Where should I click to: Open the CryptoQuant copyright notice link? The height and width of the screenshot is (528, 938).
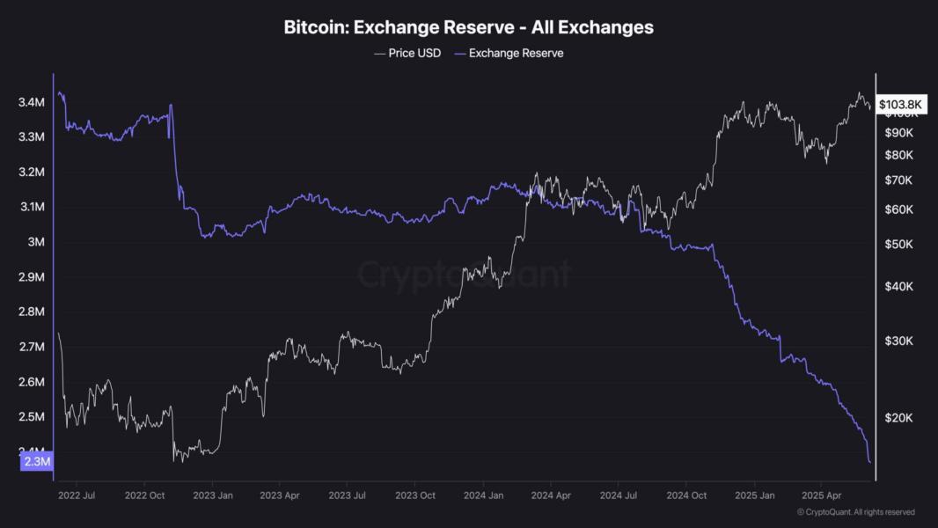pos(855,511)
